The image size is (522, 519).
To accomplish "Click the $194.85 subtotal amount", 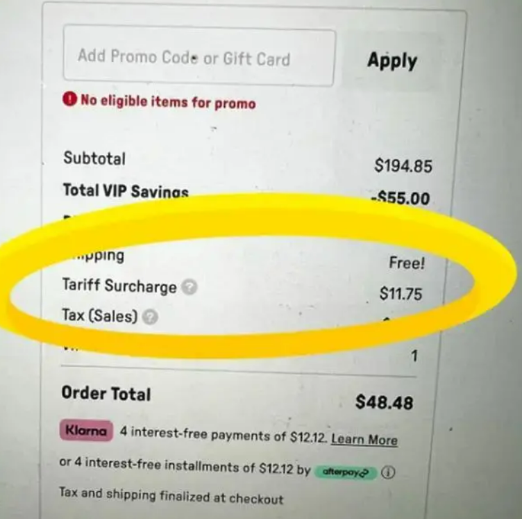I will coord(403,165).
